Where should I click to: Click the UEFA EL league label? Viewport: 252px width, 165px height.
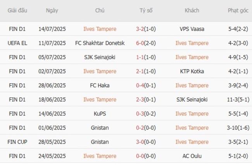coord(17,43)
